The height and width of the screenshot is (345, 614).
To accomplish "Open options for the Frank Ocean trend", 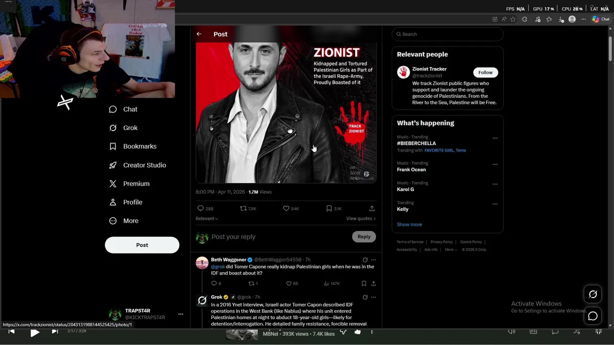I will [495, 164].
